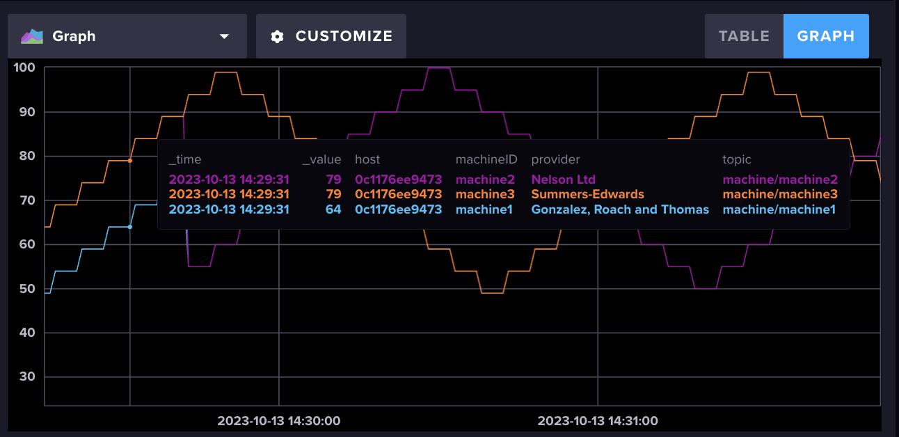899x437 pixels.
Task: Click the y-axis label 90
Action: 28,112
